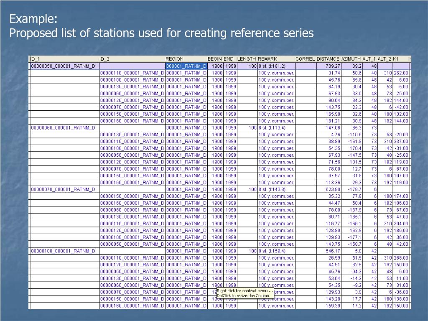The height and width of the screenshot is (321, 428).
Task: Click the ID_1 column header
Action: [64, 59]
